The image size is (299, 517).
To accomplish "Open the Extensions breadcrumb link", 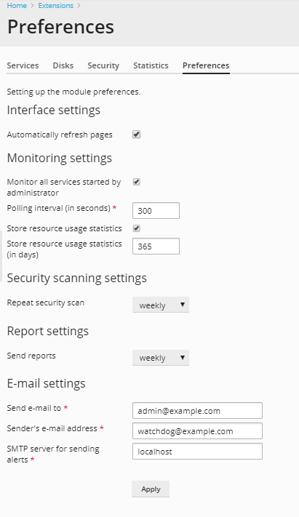I will point(56,6).
